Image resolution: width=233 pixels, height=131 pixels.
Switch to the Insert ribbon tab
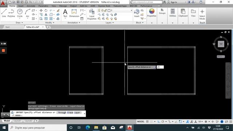coord(21,6)
